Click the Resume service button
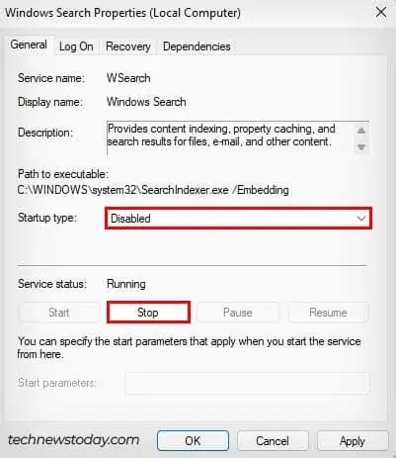The height and width of the screenshot is (458, 396). [328, 313]
